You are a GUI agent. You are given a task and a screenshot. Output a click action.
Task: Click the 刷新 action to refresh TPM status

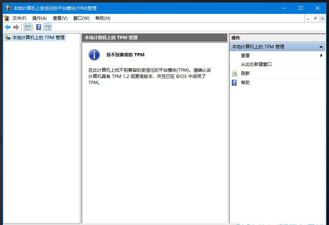(x=245, y=73)
